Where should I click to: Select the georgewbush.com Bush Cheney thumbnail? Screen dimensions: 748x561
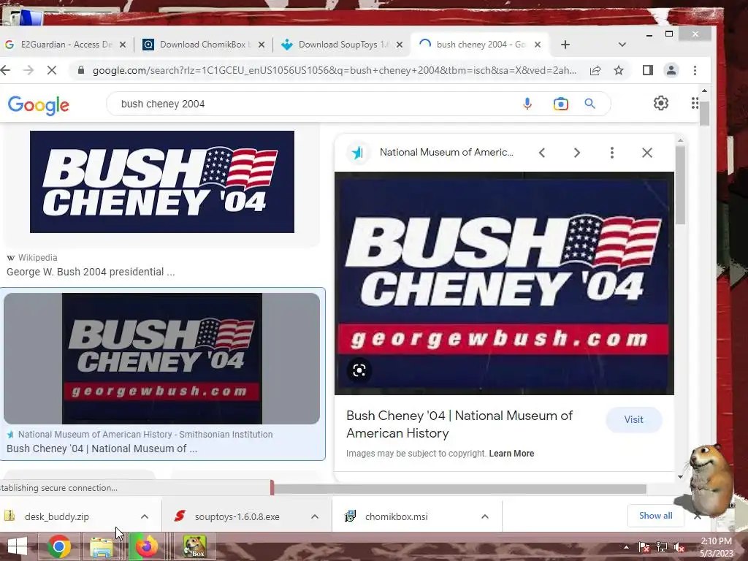(161, 358)
